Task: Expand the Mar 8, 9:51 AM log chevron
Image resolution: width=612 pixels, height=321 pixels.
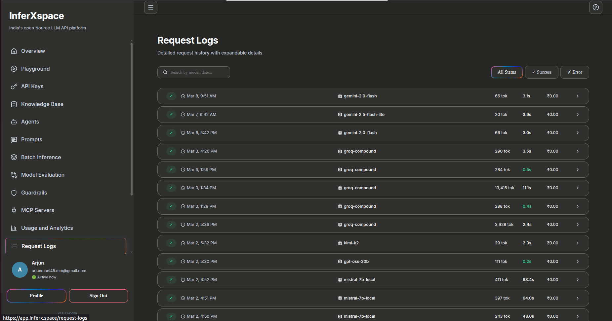Action: [578, 96]
